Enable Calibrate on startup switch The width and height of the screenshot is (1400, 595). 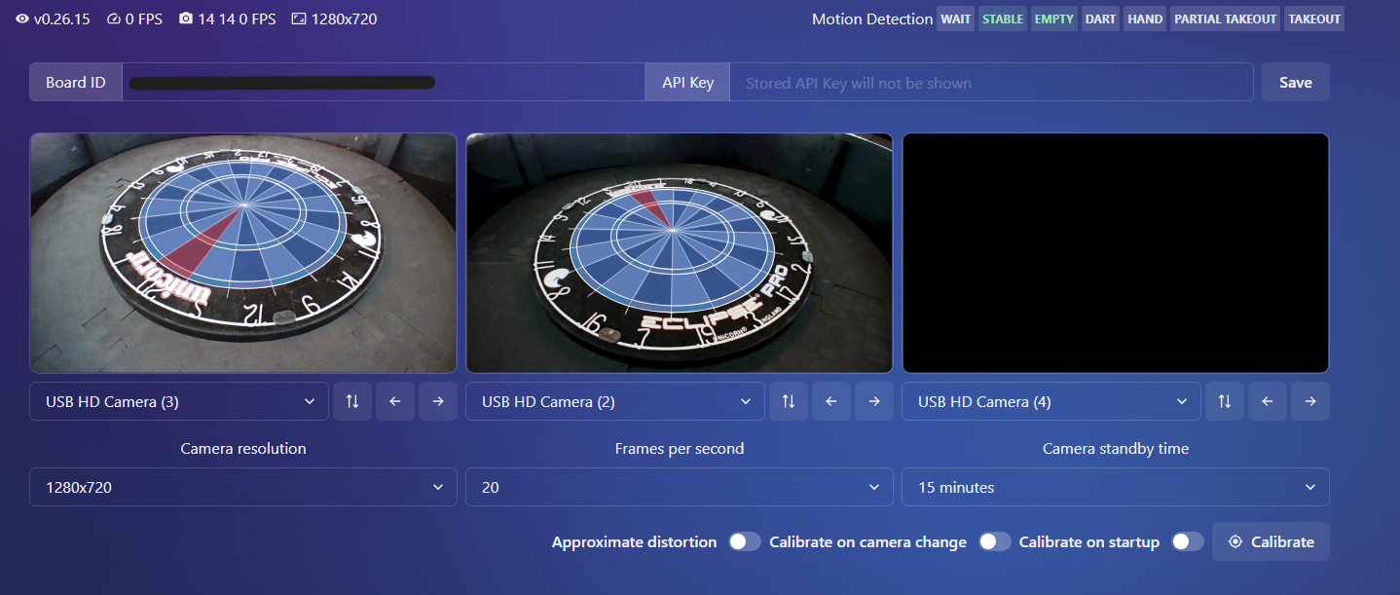(x=1187, y=541)
